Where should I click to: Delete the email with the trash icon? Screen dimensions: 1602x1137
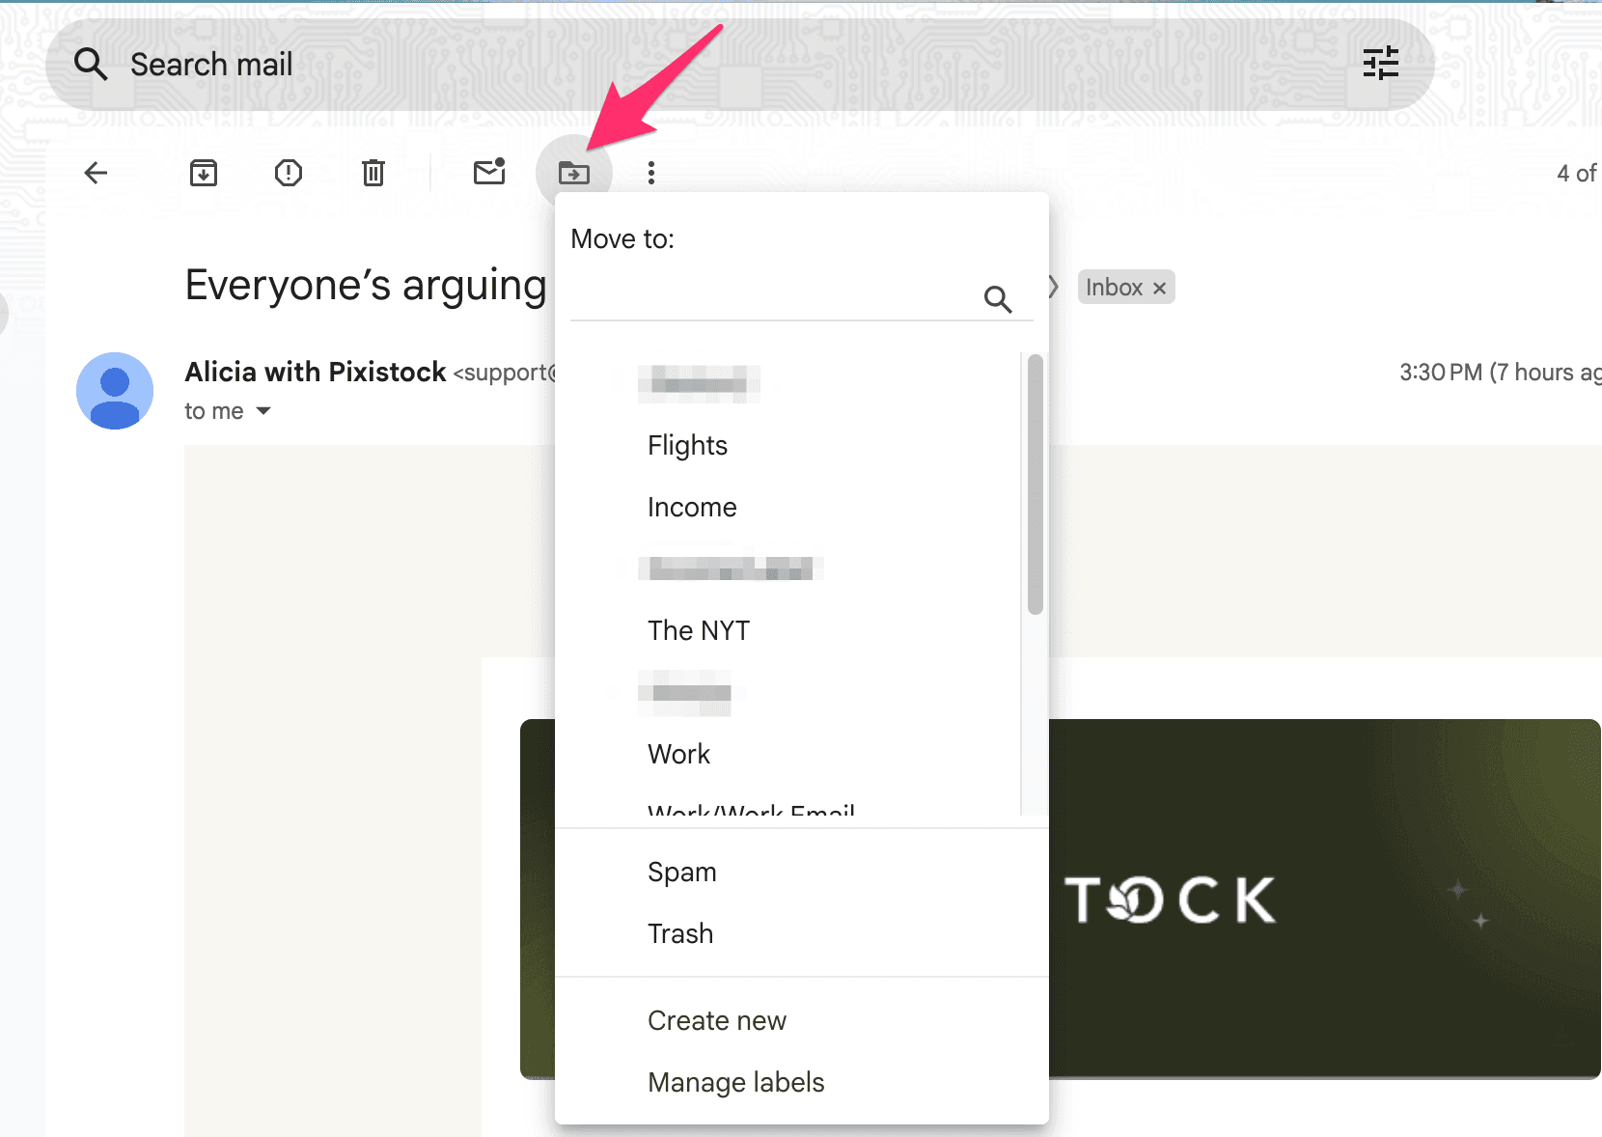coord(373,173)
